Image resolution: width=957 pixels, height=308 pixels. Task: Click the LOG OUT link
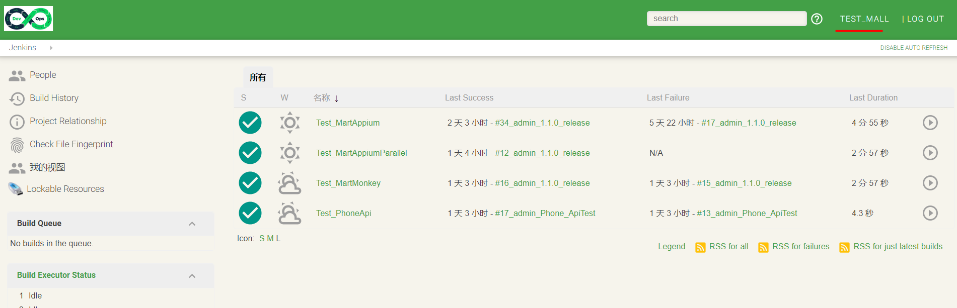tap(925, 19)
